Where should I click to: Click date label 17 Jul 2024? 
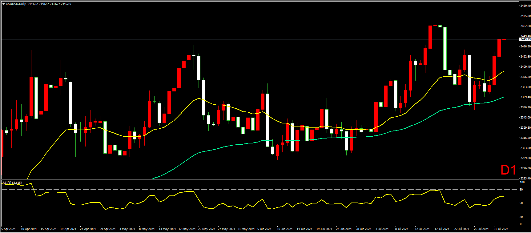click(442, 229)
